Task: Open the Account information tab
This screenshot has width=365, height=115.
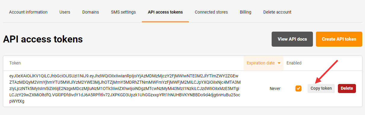Action: tap(28, 12)
